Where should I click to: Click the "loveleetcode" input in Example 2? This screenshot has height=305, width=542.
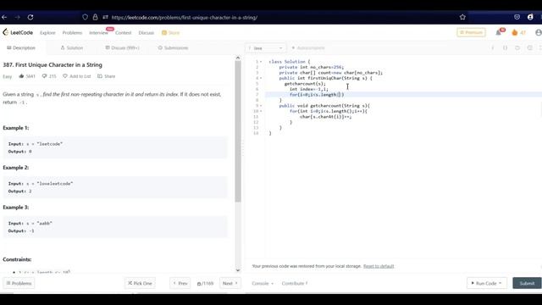pos(54,184)
